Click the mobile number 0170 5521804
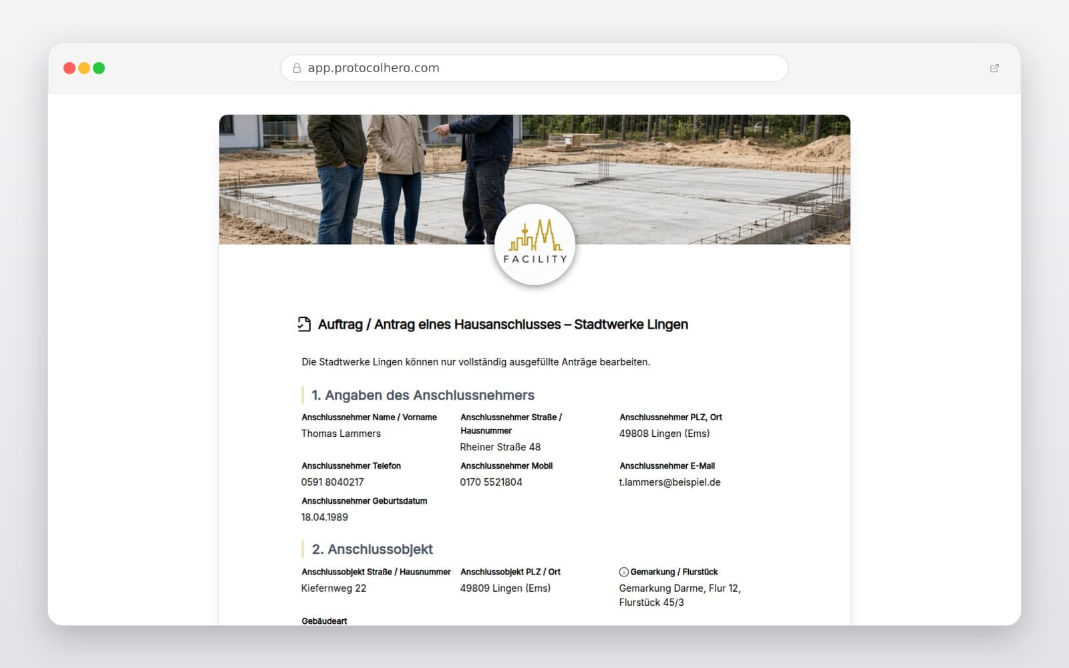The height and width of the screenshot is (668, 1069). point(491,482)
